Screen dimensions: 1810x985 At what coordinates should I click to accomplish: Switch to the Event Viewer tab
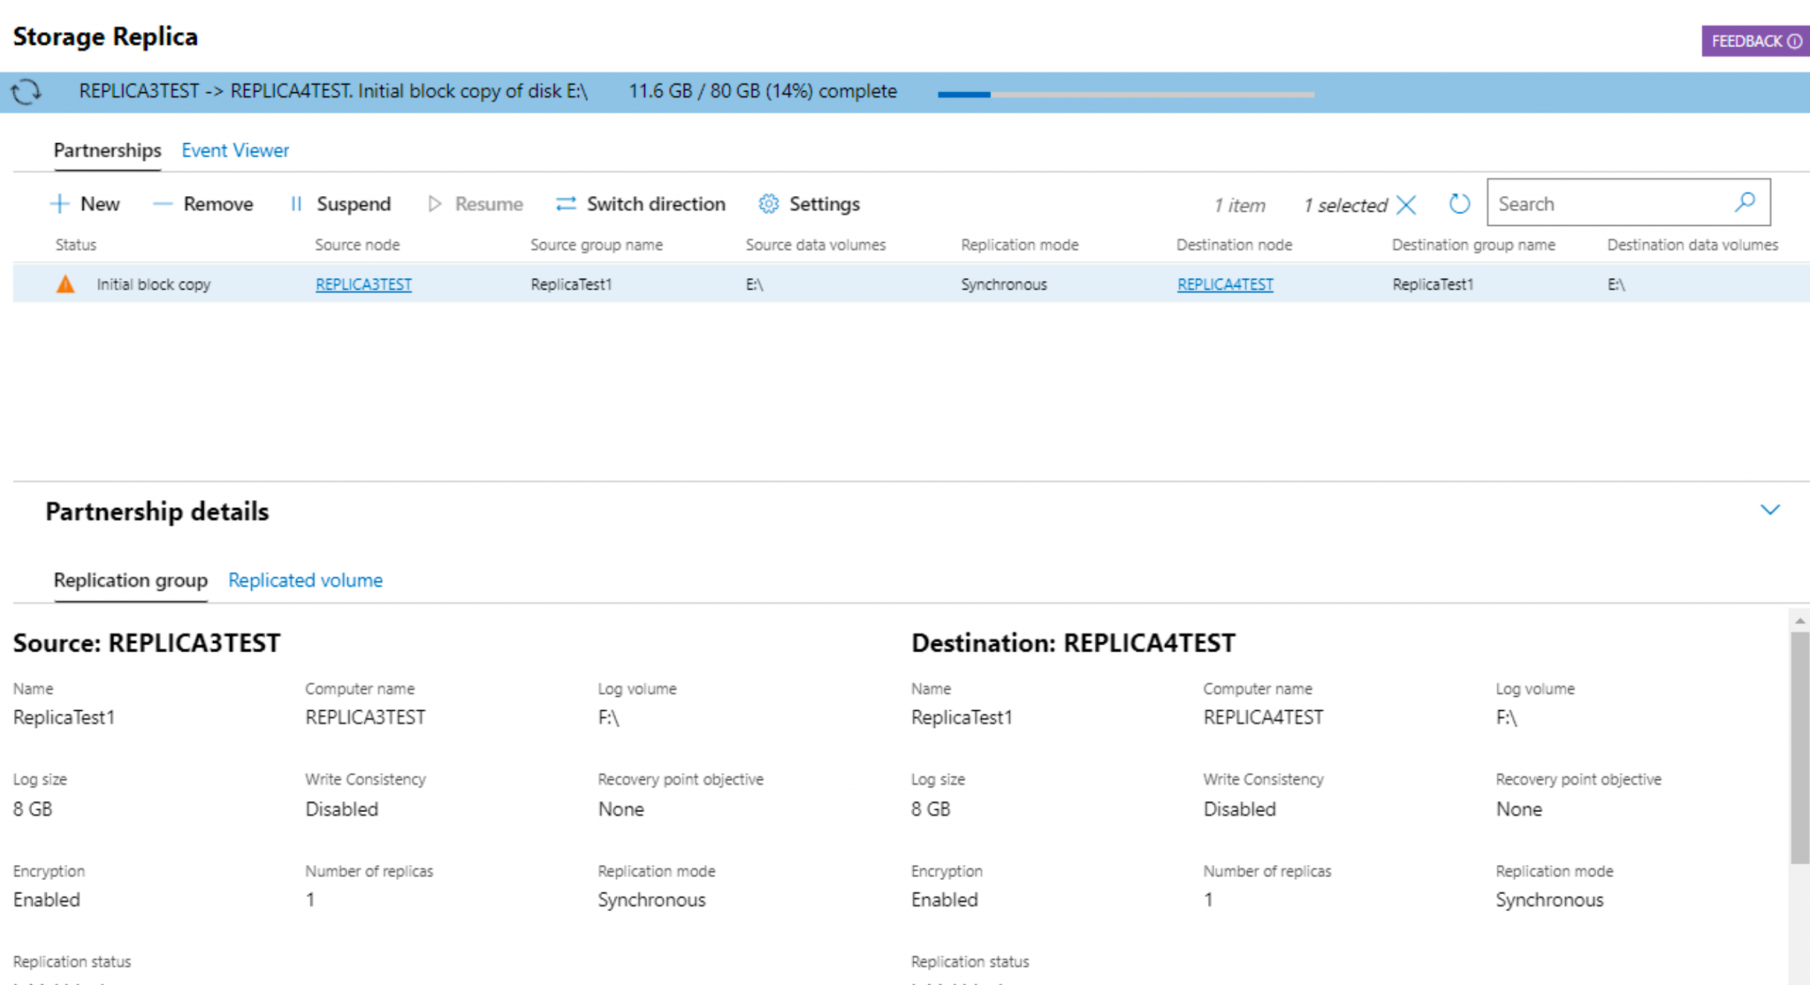click(234, 150)
